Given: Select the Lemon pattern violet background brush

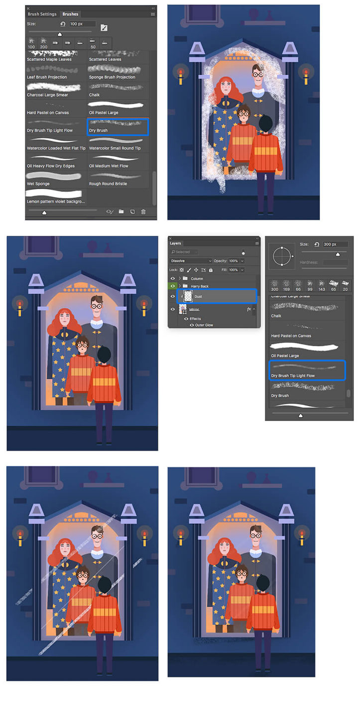Looking at the screenshot, I should [x=56, y=197].
